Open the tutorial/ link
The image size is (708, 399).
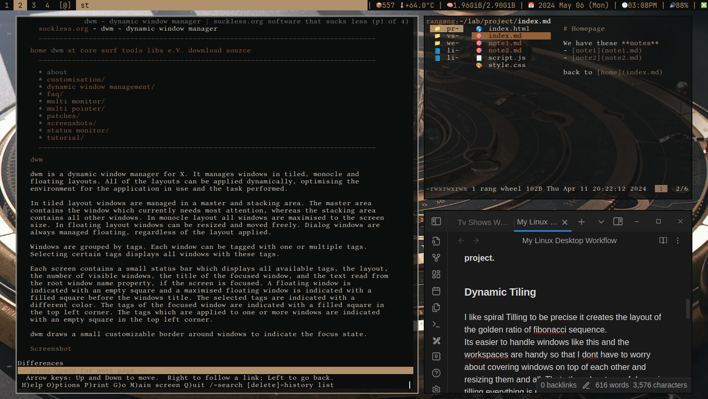click(x=66, y=138)
